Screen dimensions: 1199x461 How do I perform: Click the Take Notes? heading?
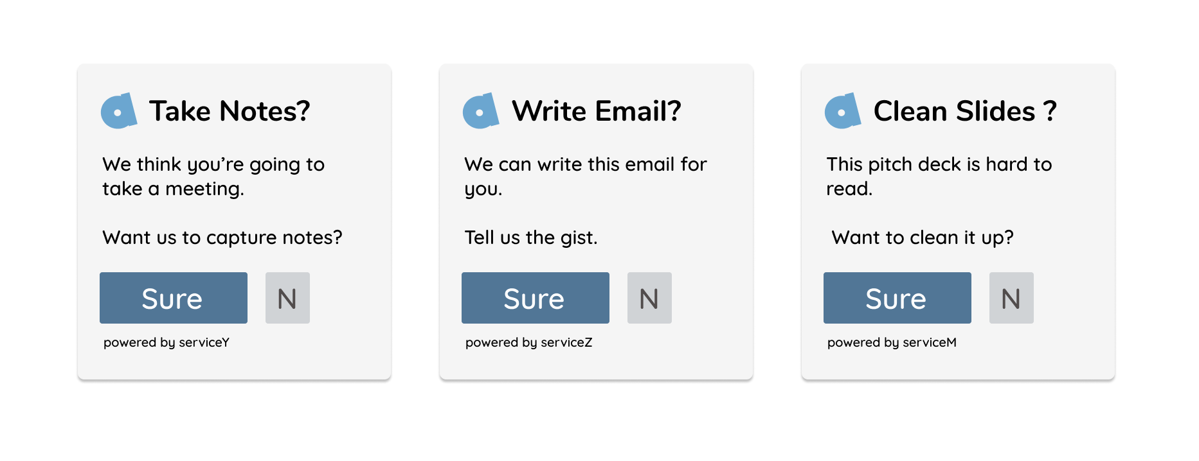(x=230, y=111)
